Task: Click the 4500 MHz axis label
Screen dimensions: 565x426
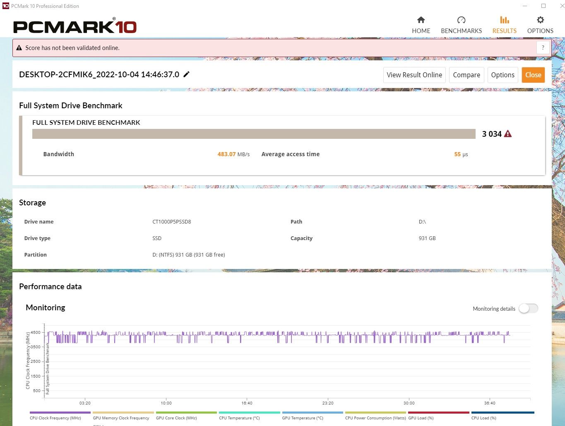Action: 36,332
